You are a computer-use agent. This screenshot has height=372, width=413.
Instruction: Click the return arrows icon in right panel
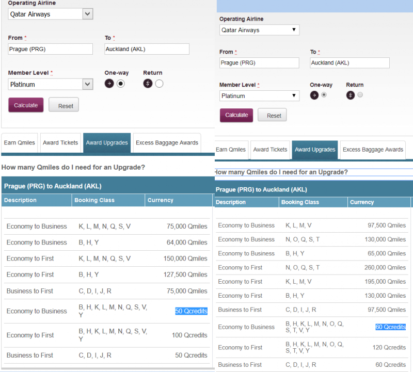[x=351, y=95]
